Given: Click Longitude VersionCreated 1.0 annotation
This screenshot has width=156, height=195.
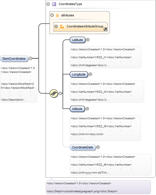Looking at the screenshot, I should (103, 84).
